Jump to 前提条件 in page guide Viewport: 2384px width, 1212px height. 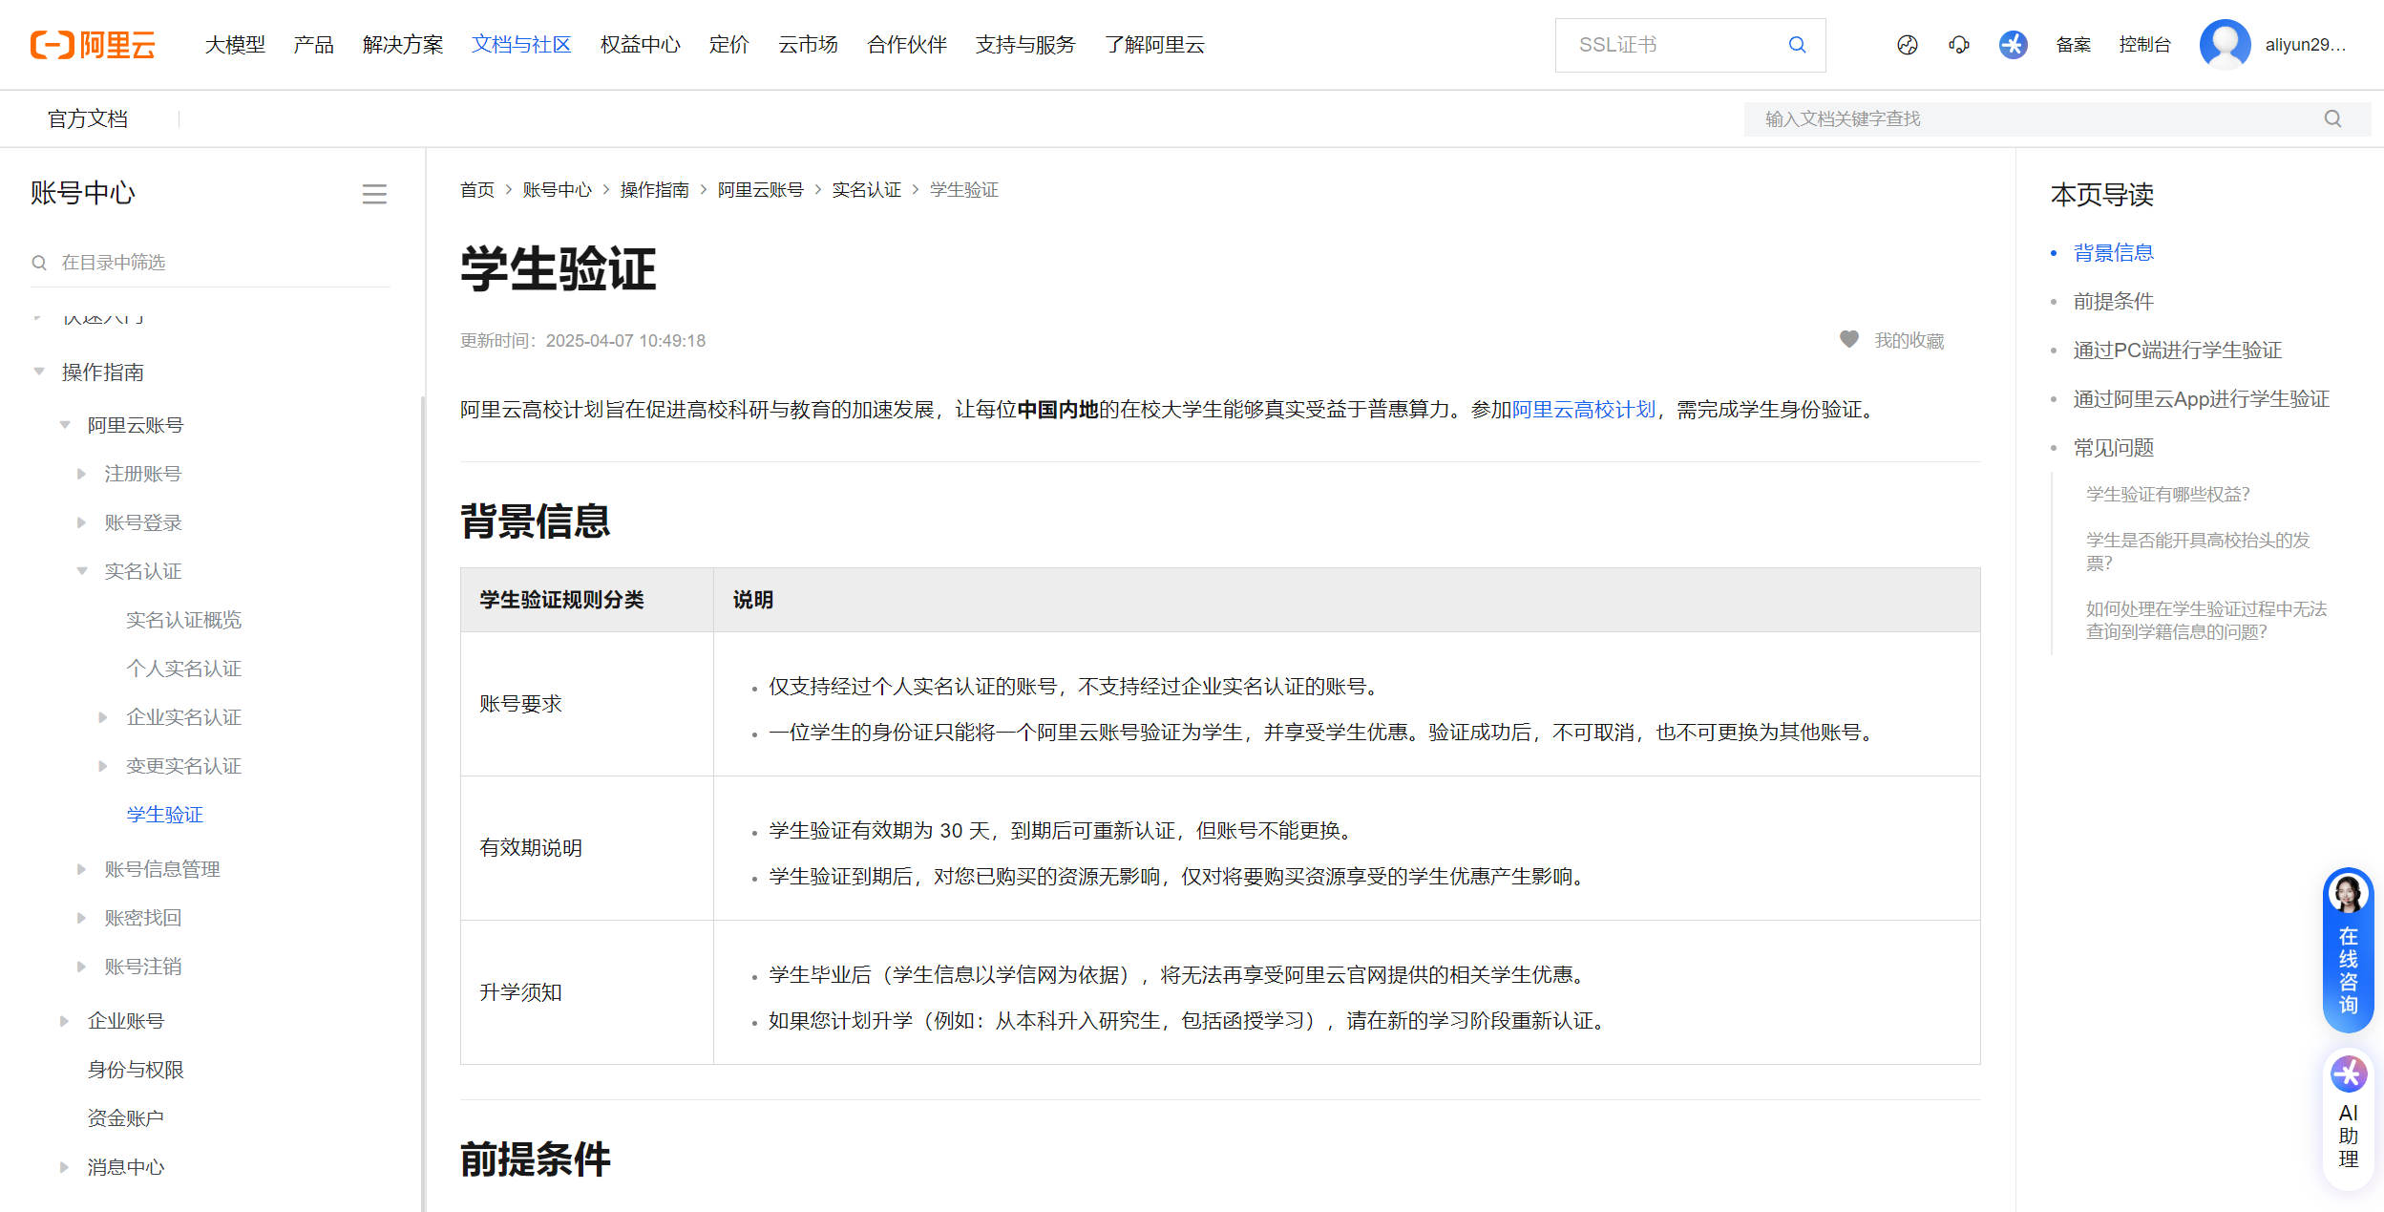pyautogui.click(x=2113, y=302)
